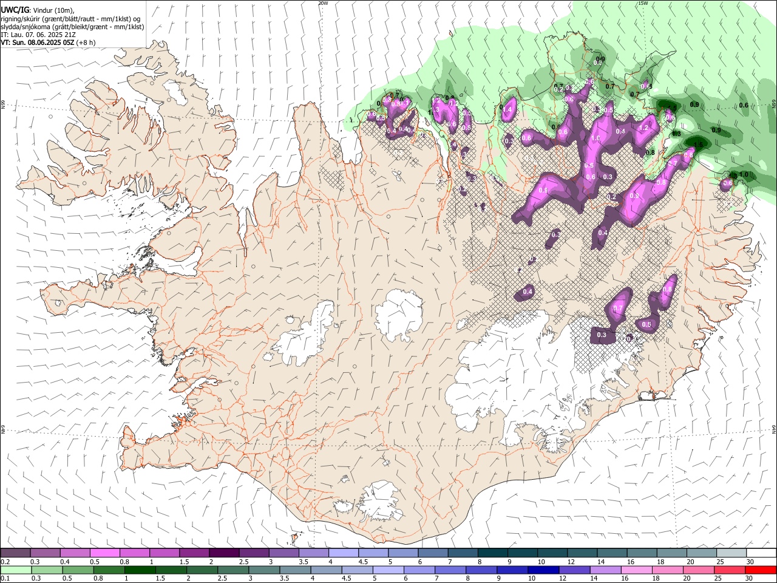The height and width of the screenshot is (583, 777).
Task: Select violet rain swatch between 14 and 16
Action: point(605,570)
